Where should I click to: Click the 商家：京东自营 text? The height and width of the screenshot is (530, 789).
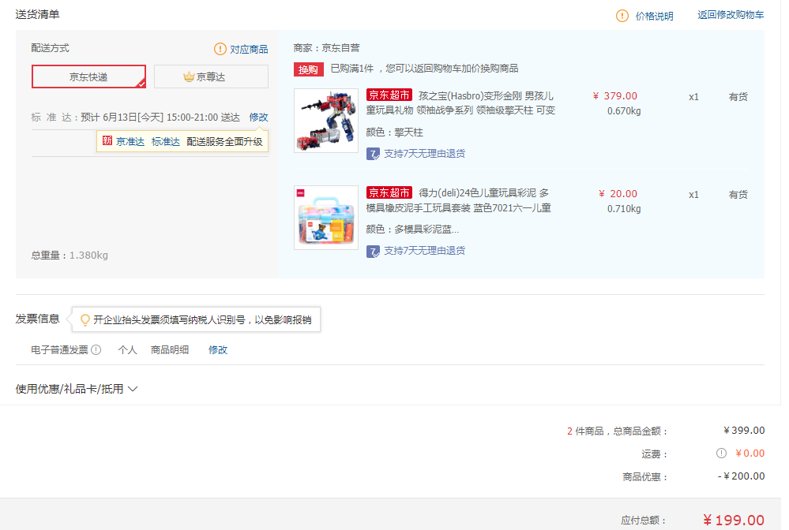pyautogui.click(x=326, y=48)
